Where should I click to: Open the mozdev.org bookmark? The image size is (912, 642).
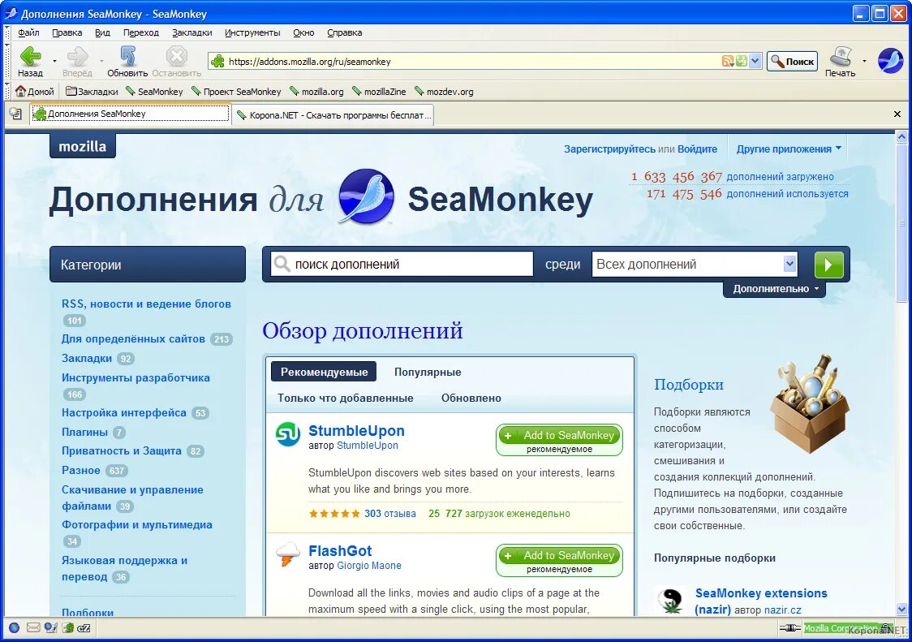tap(444, 92)
